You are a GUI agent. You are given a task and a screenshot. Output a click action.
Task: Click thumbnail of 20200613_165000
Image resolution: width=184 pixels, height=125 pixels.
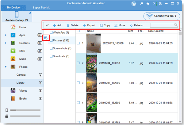pyautogui.click(x=94, y=43)
